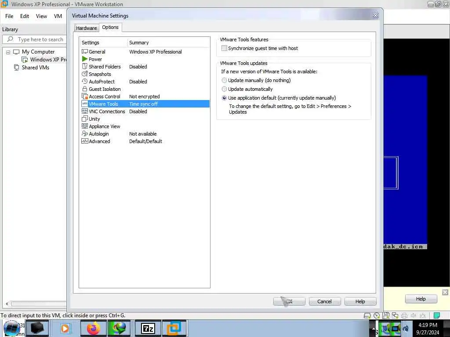Click the 'Default/Default' summary text

(x=145, y=141)
